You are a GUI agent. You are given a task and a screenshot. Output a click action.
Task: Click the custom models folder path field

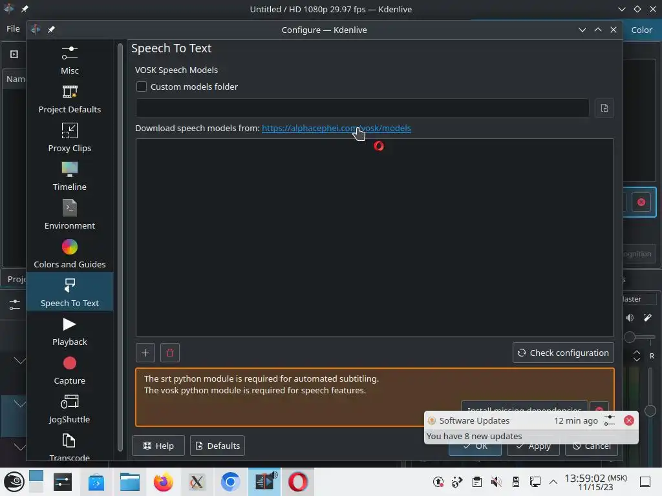[x=362, y=108]
